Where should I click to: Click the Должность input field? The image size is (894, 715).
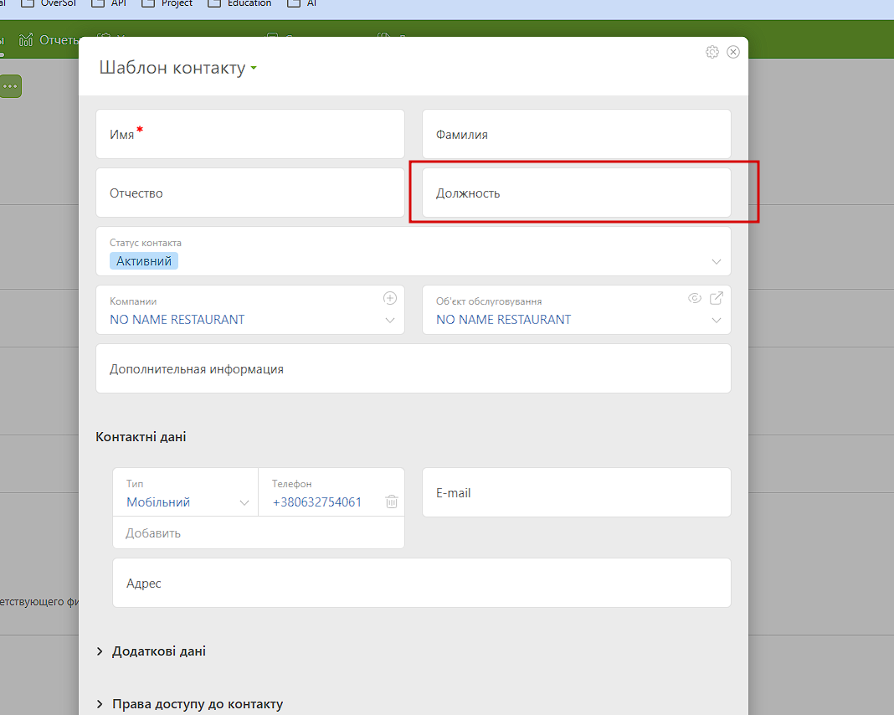point(577,193)
